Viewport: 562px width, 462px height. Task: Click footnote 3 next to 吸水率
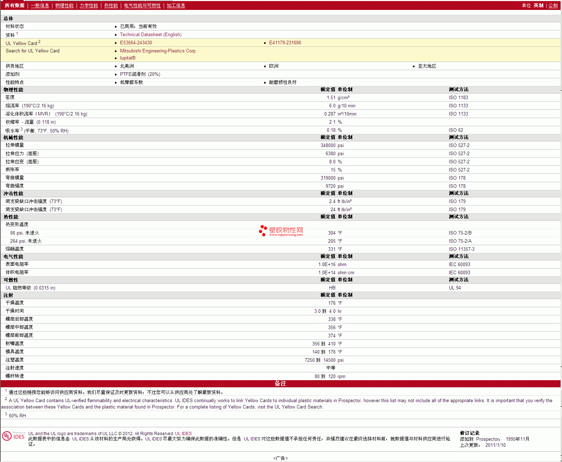point(22,129)
